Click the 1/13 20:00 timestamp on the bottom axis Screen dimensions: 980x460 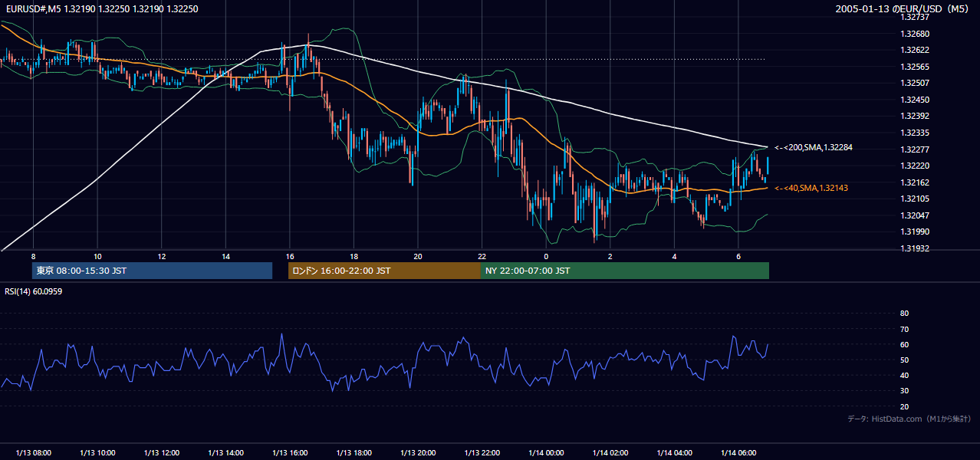tap(418, 453)
